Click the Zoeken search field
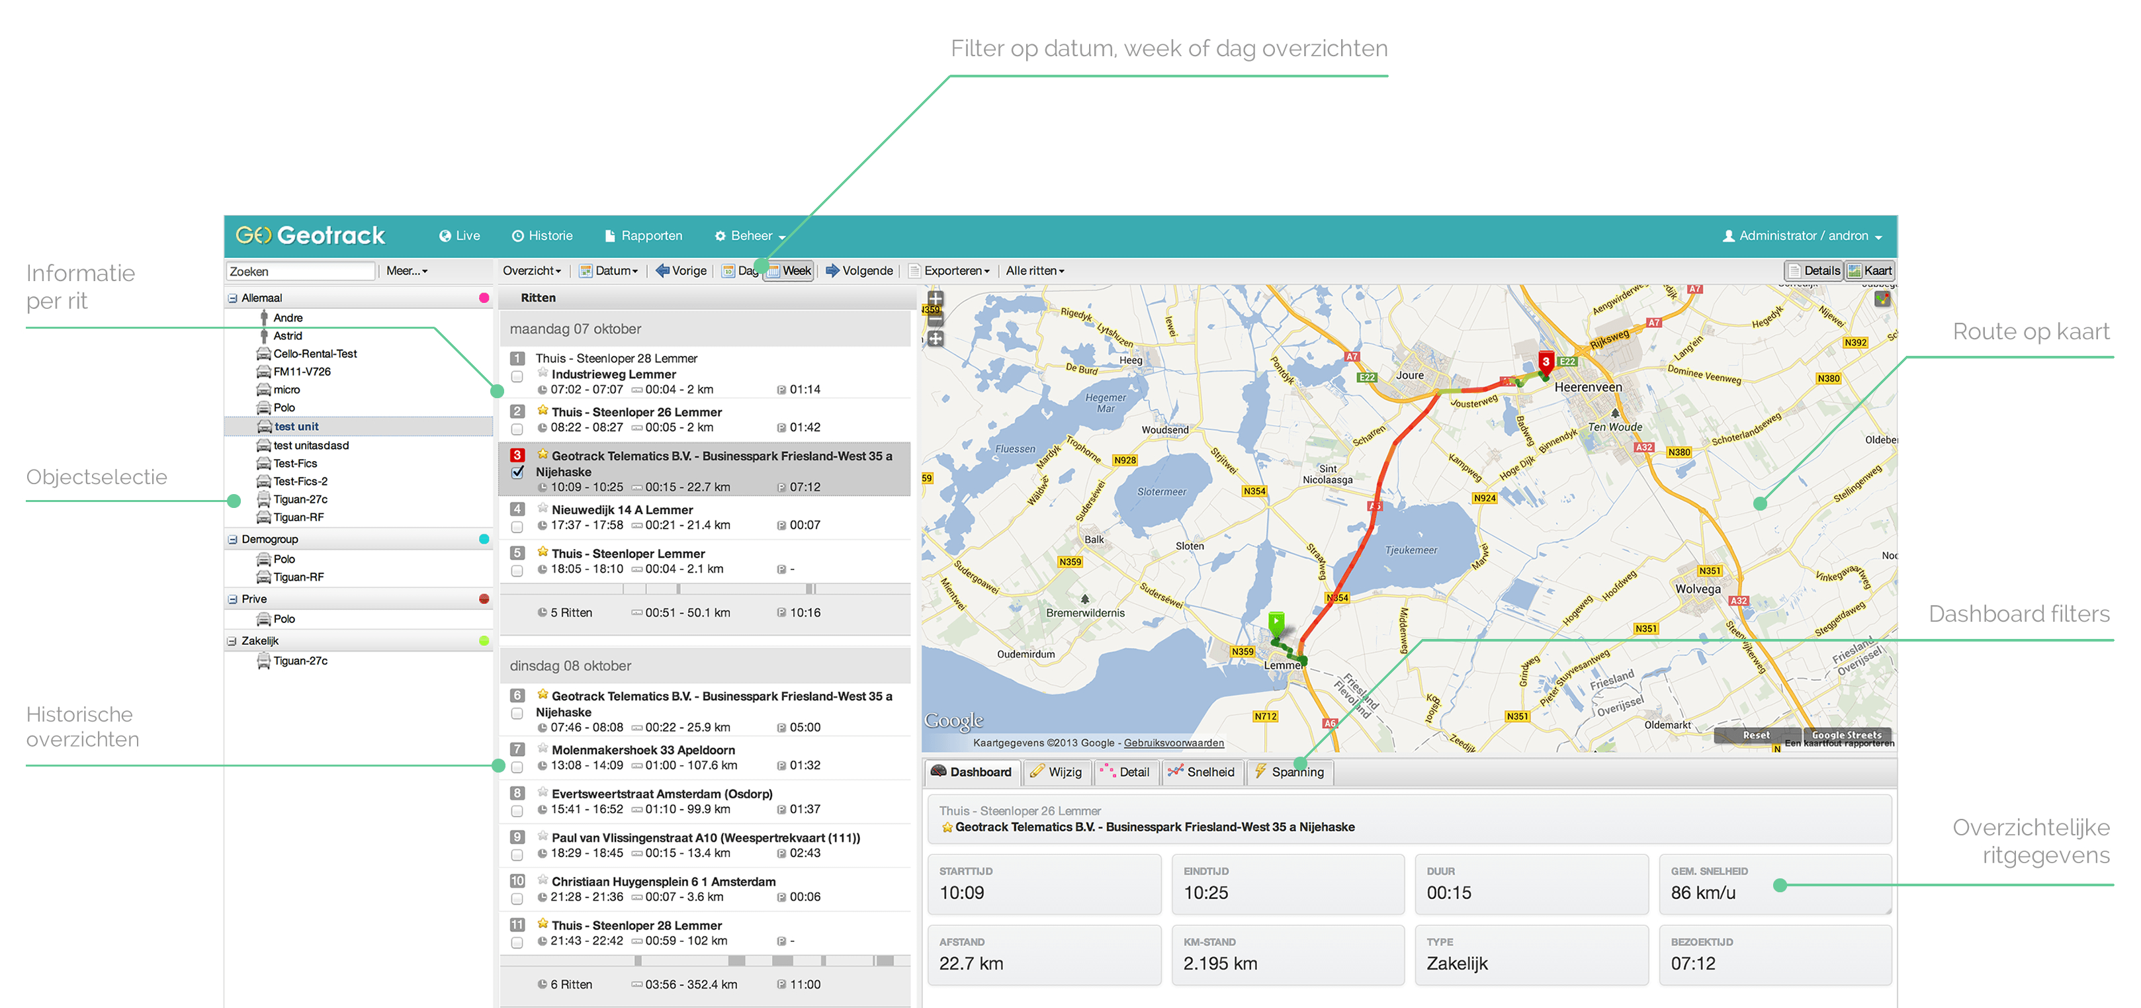 (x=300, y=272)
